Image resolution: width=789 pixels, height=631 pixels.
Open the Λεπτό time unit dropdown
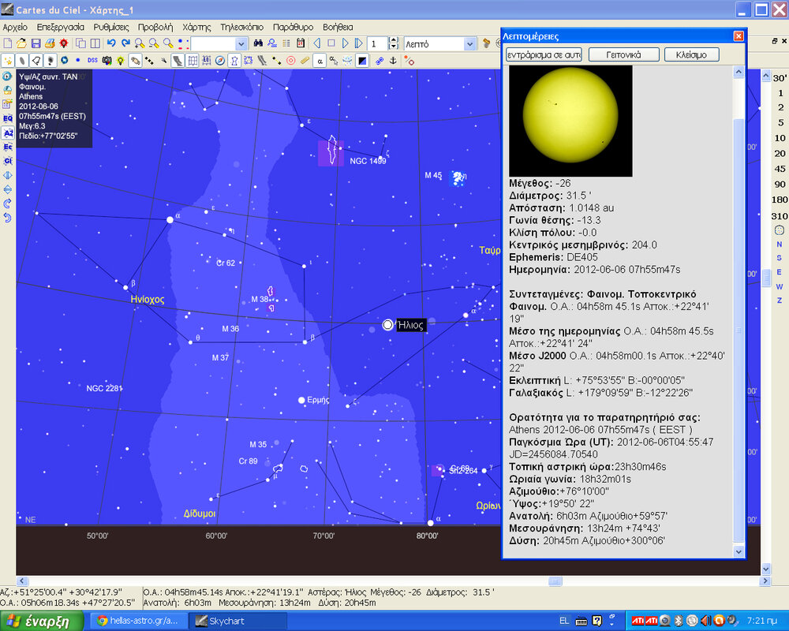tap(470, 43)
